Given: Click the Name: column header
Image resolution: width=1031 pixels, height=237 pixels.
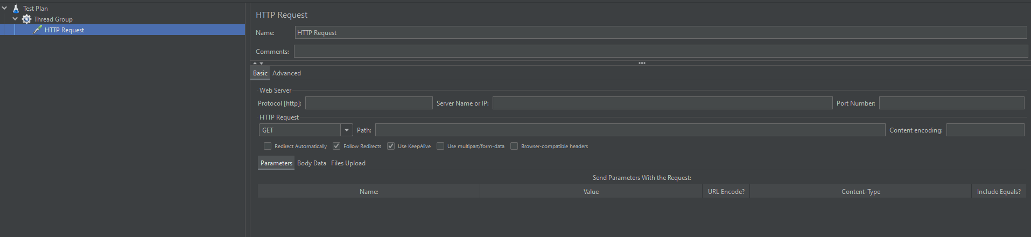Looking at the screenshot, I should 369,192.
